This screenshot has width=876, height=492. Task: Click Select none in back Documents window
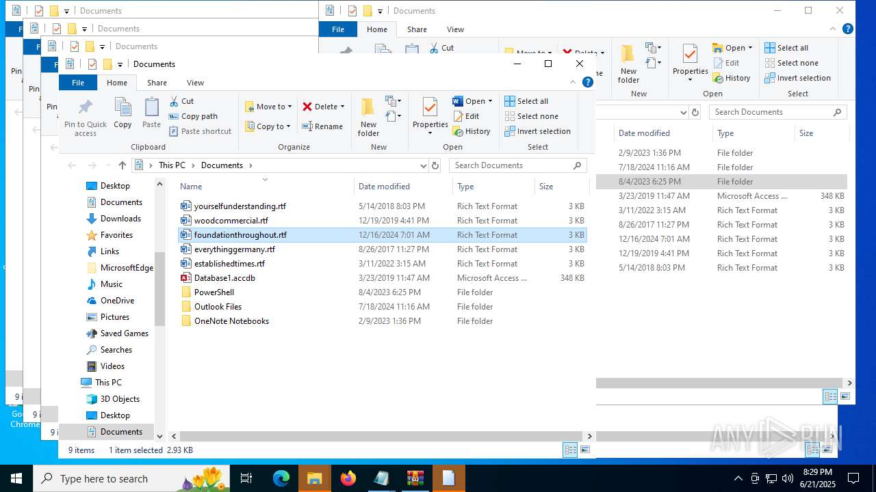tap(791, 63)
